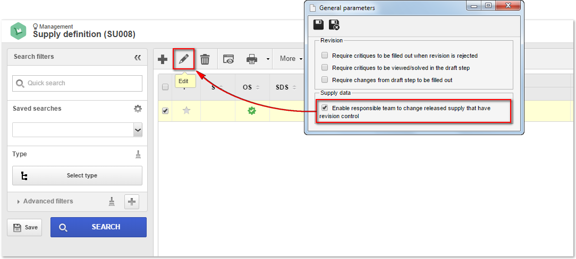Open the printer dropdown arrow
This screenshot has width=576, height=259.
point(268,59)
